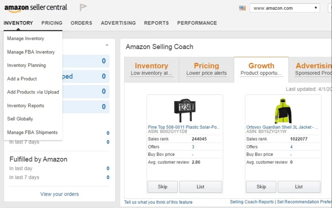Open the REPORTS menu

(x=156, y=23)
